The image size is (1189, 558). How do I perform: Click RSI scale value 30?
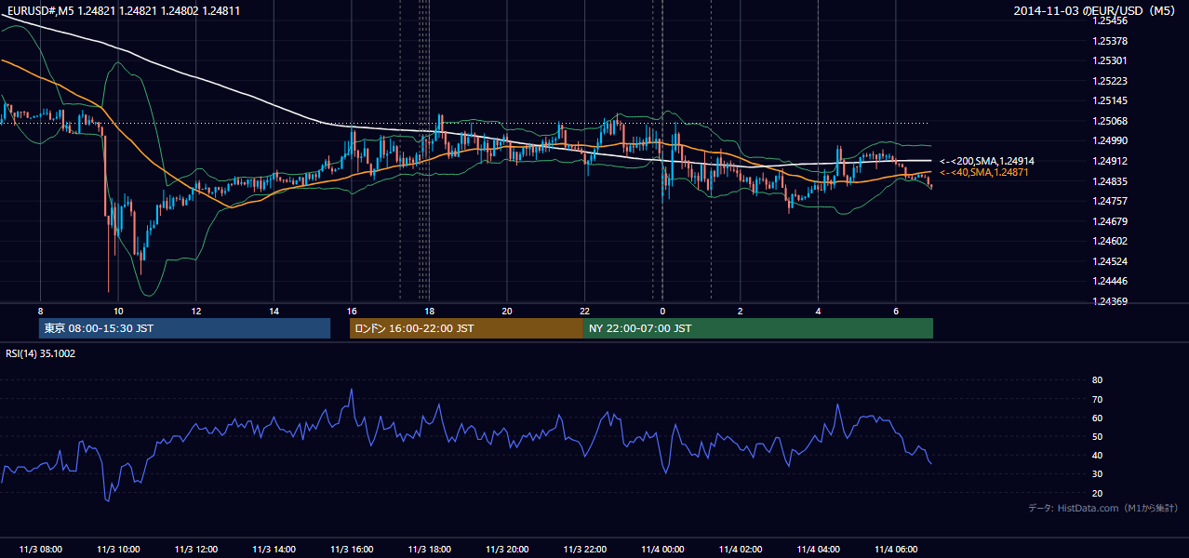(x=1097, y=474)
